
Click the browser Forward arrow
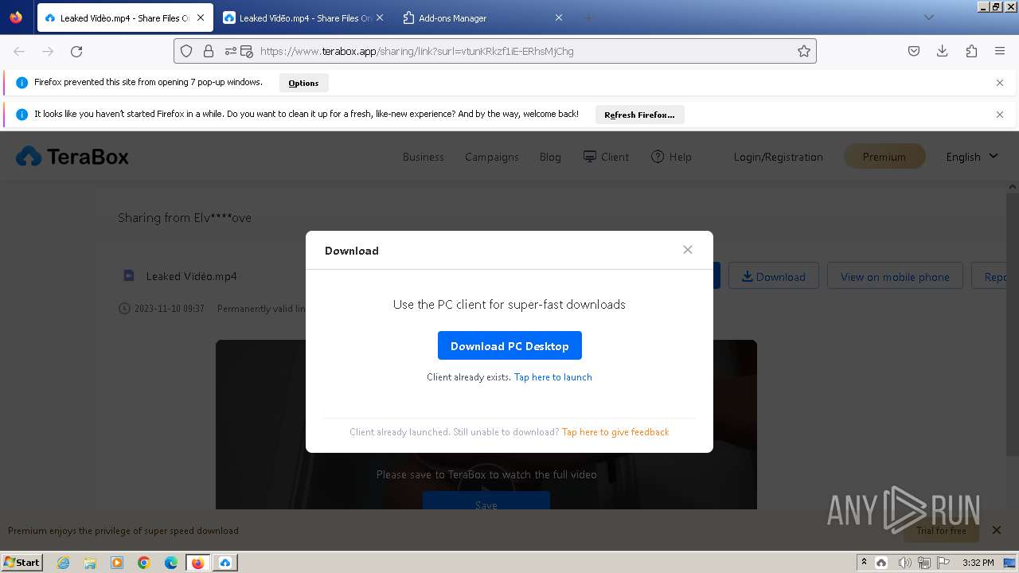click(48, 51)
